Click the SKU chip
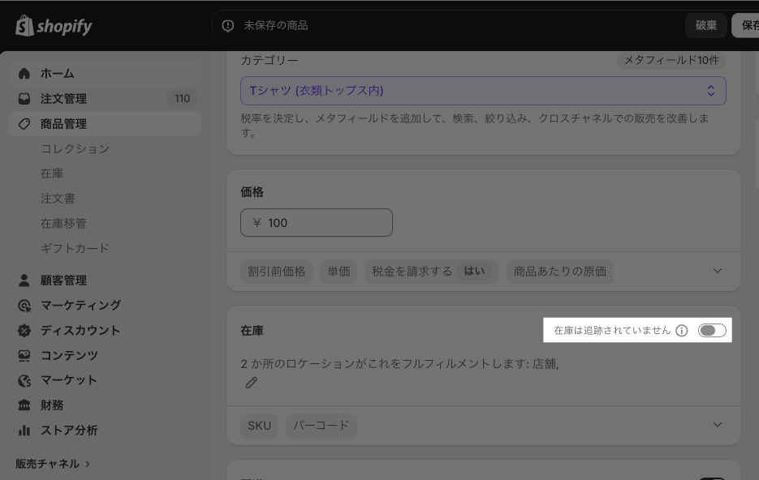 click(260, 426)
